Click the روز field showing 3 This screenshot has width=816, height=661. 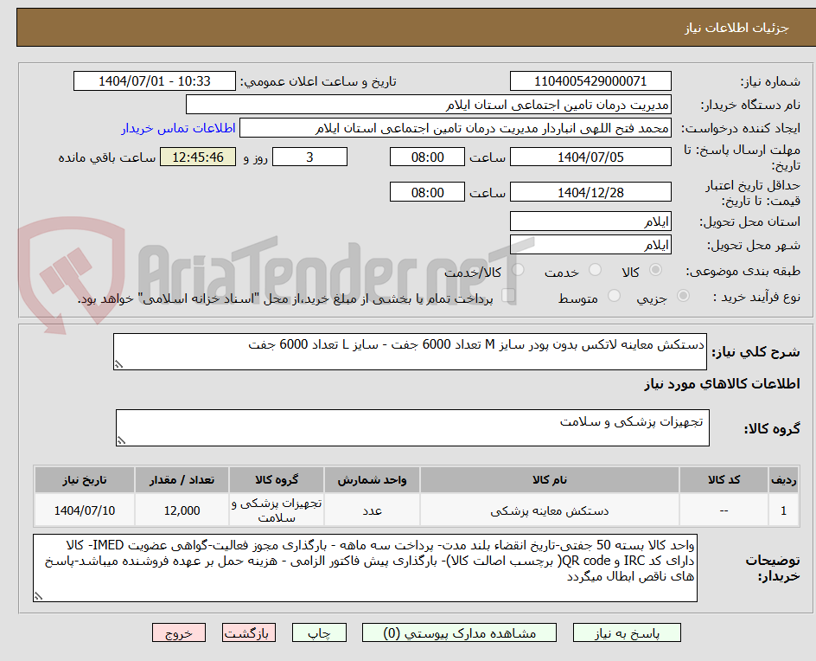pos(309,157)
